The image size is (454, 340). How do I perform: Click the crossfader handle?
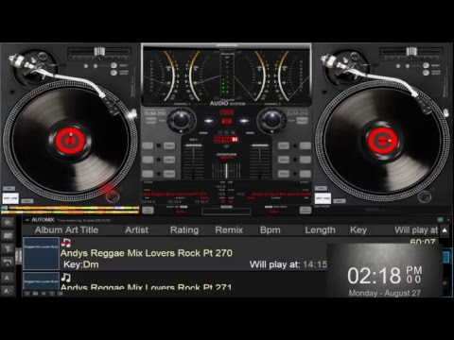(x=226, y=171)
